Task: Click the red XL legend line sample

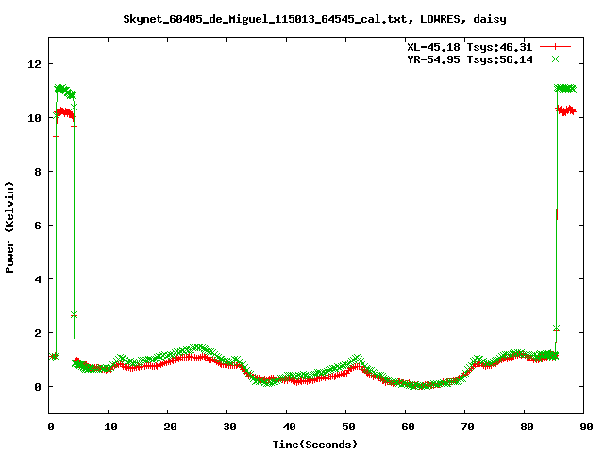Action: [555, 47]
